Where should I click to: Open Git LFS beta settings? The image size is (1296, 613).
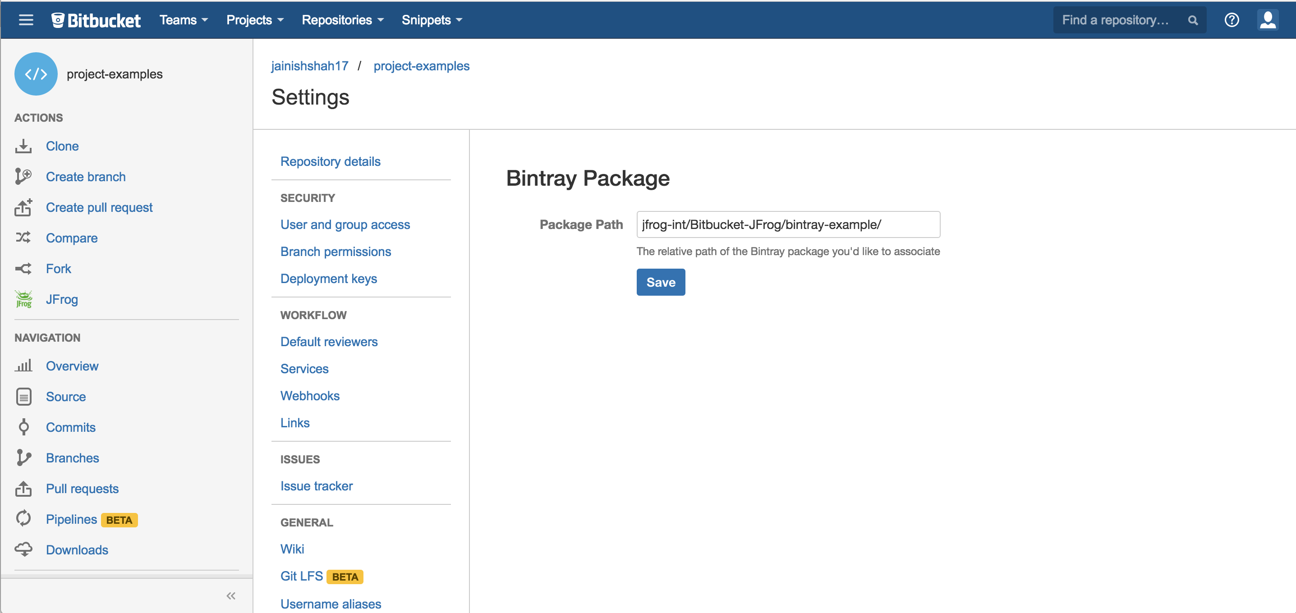coord(301,576)
